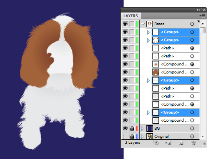
Task: Toggle eye of the gradient-blob <Compound> row
Action: [x=125, y=64]
